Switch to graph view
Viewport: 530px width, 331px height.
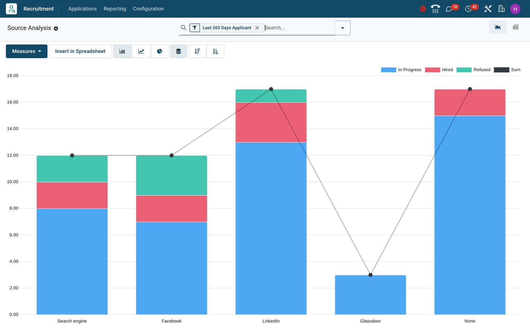pos(498,27)
